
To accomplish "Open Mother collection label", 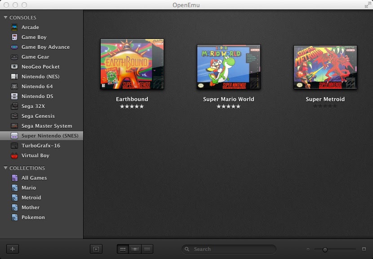I will [31, 207].
